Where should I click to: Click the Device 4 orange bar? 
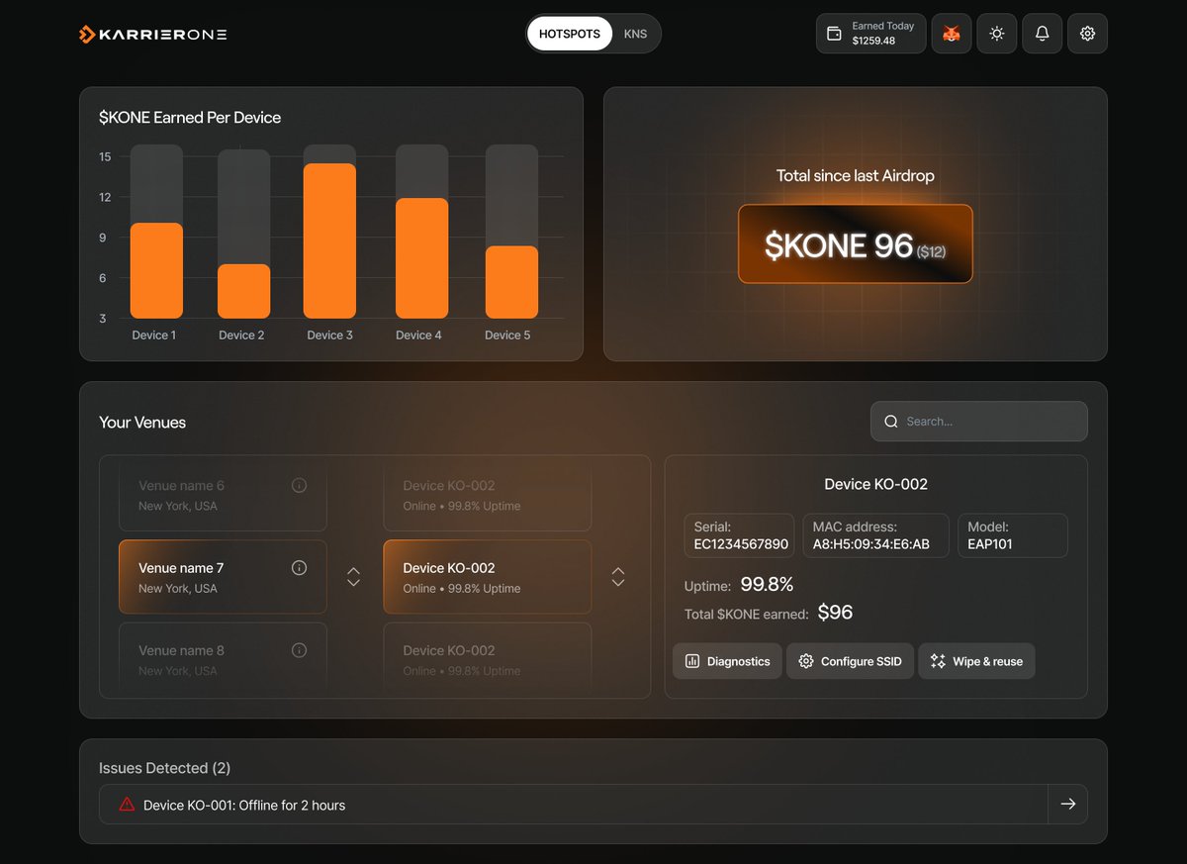point(422,258)
